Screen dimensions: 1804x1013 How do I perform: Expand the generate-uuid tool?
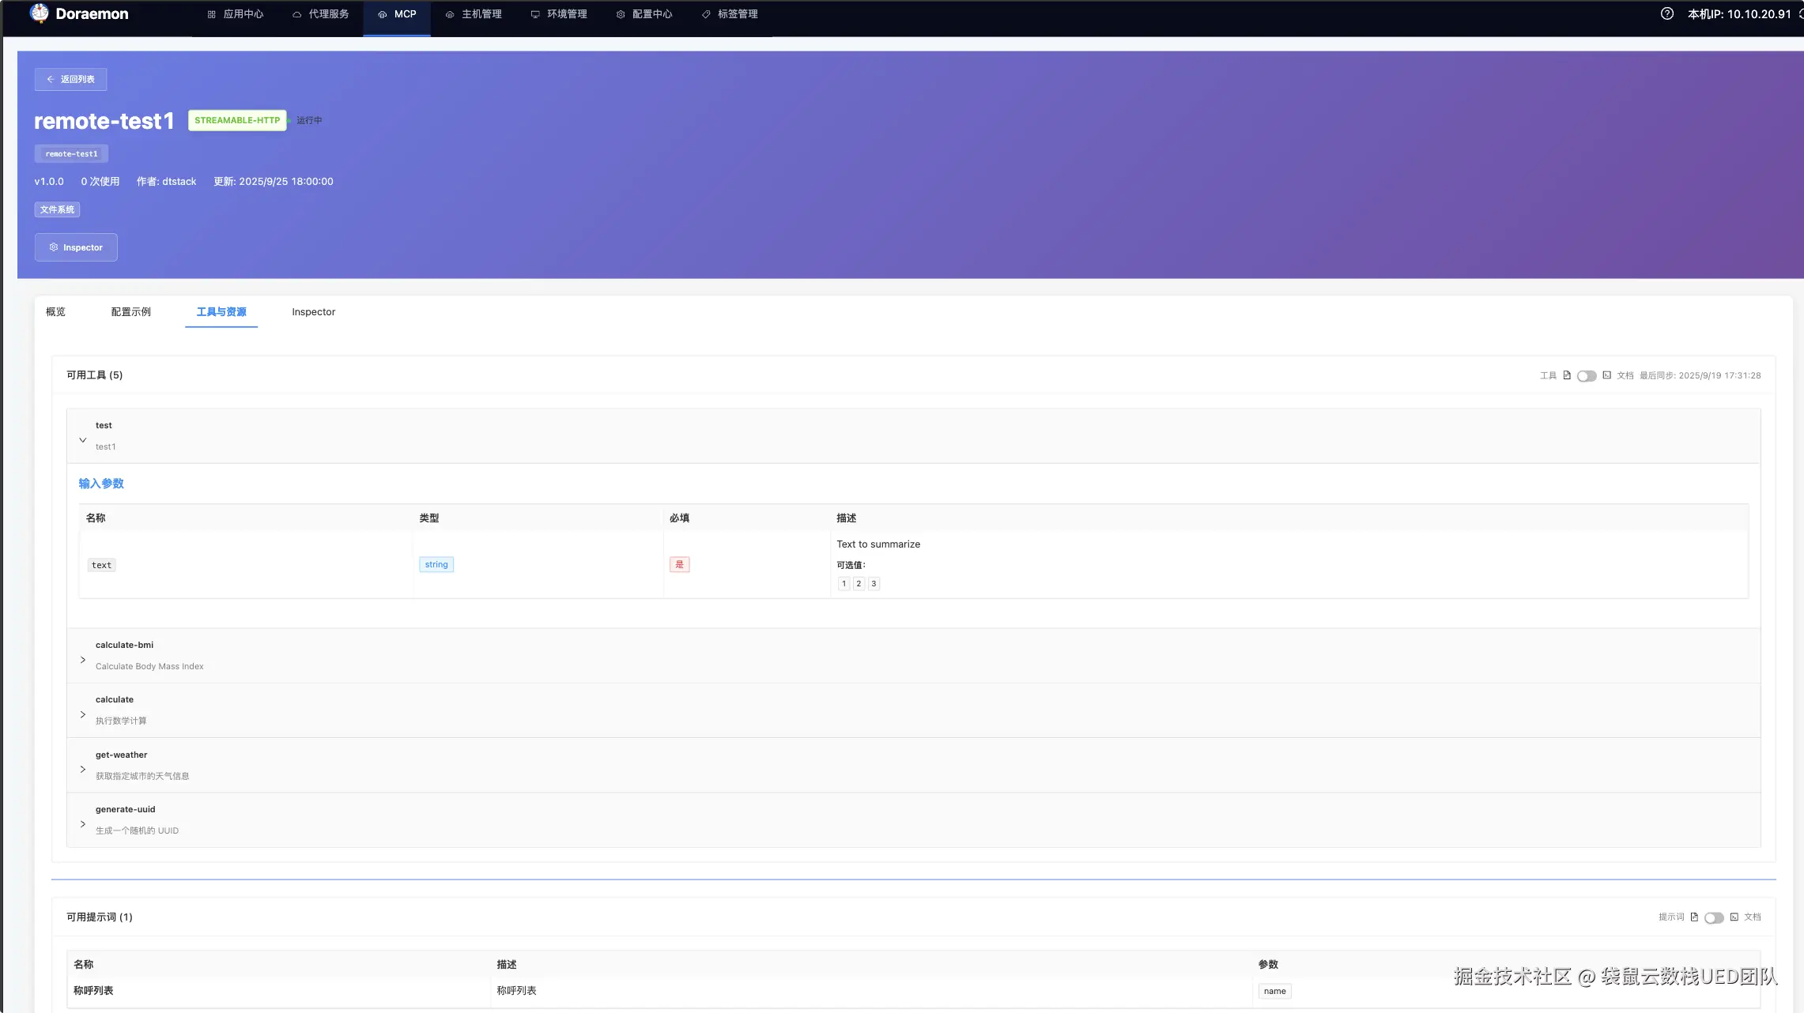(83, 824)
